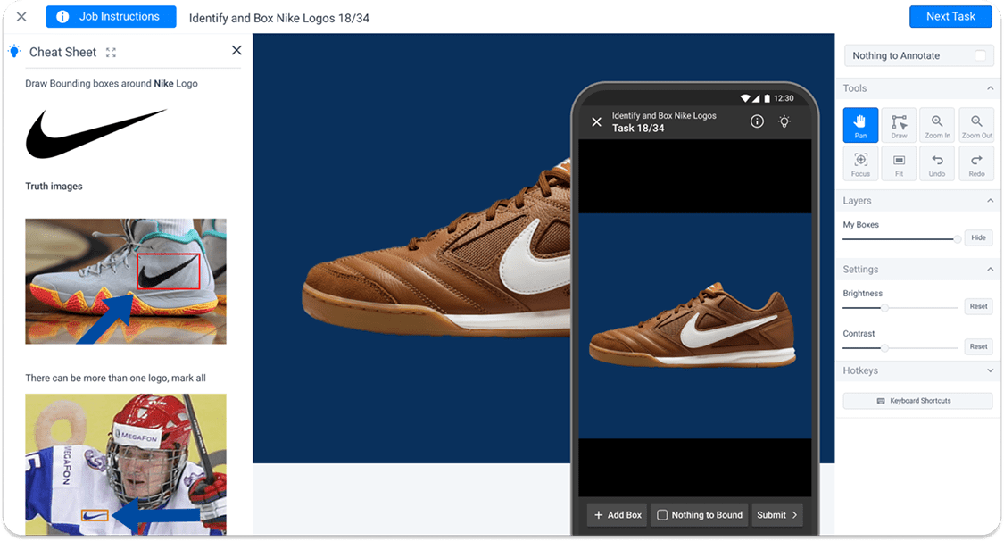The height and width of the screenshot is (541, 1004).
Task: Activate the Zoom In tool
Action: 937,125
